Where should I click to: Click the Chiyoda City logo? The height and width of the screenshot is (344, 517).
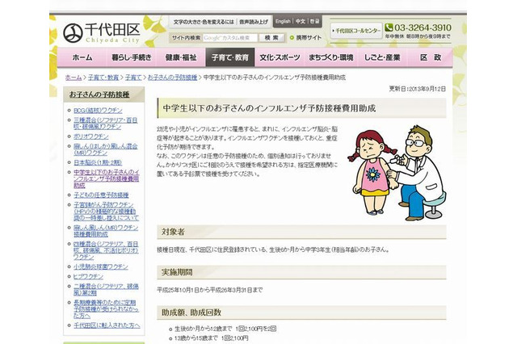tap(102, 33)
